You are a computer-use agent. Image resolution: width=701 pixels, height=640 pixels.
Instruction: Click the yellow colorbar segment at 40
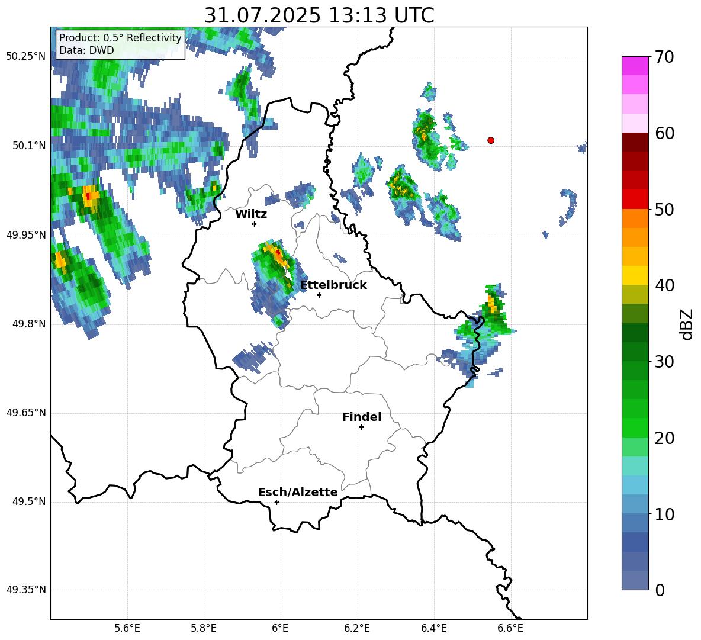click(635, 275)
